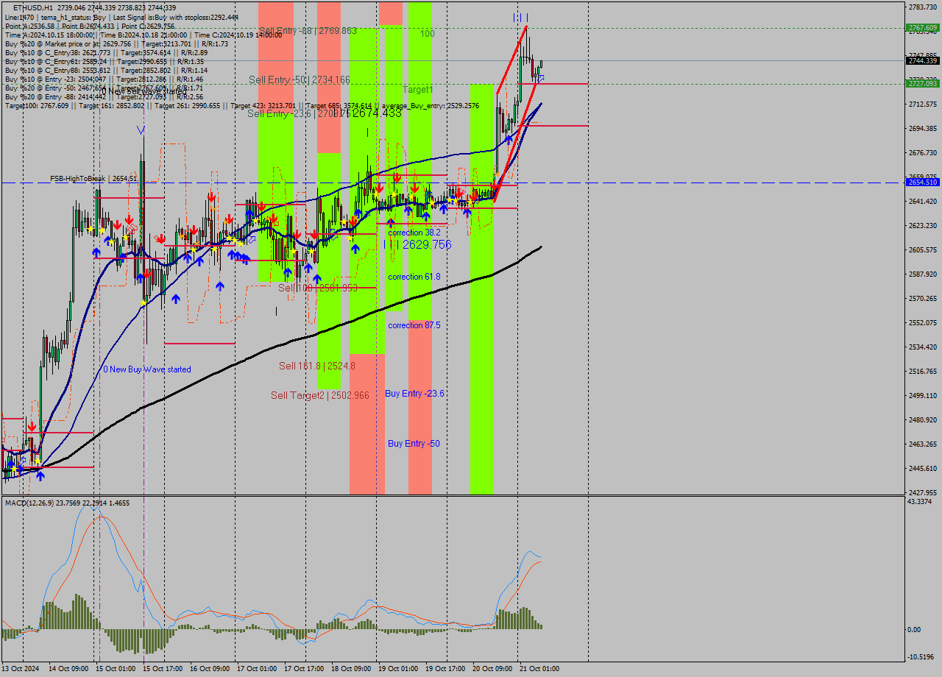The width and height of the screenshot is (942, 677).
Task: Click the 'correction 38.2' label
Action: click(x=414, y=233)
